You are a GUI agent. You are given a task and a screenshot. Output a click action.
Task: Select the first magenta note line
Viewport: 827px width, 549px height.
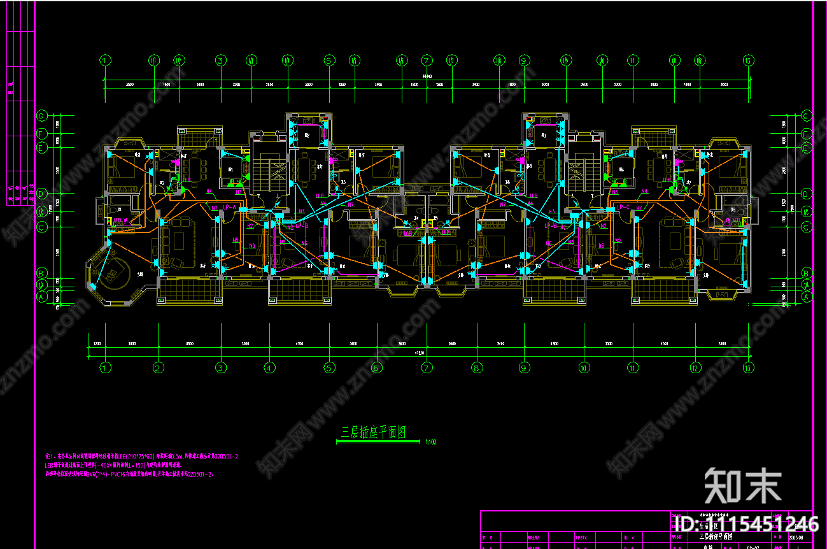(x=142, y=457)
